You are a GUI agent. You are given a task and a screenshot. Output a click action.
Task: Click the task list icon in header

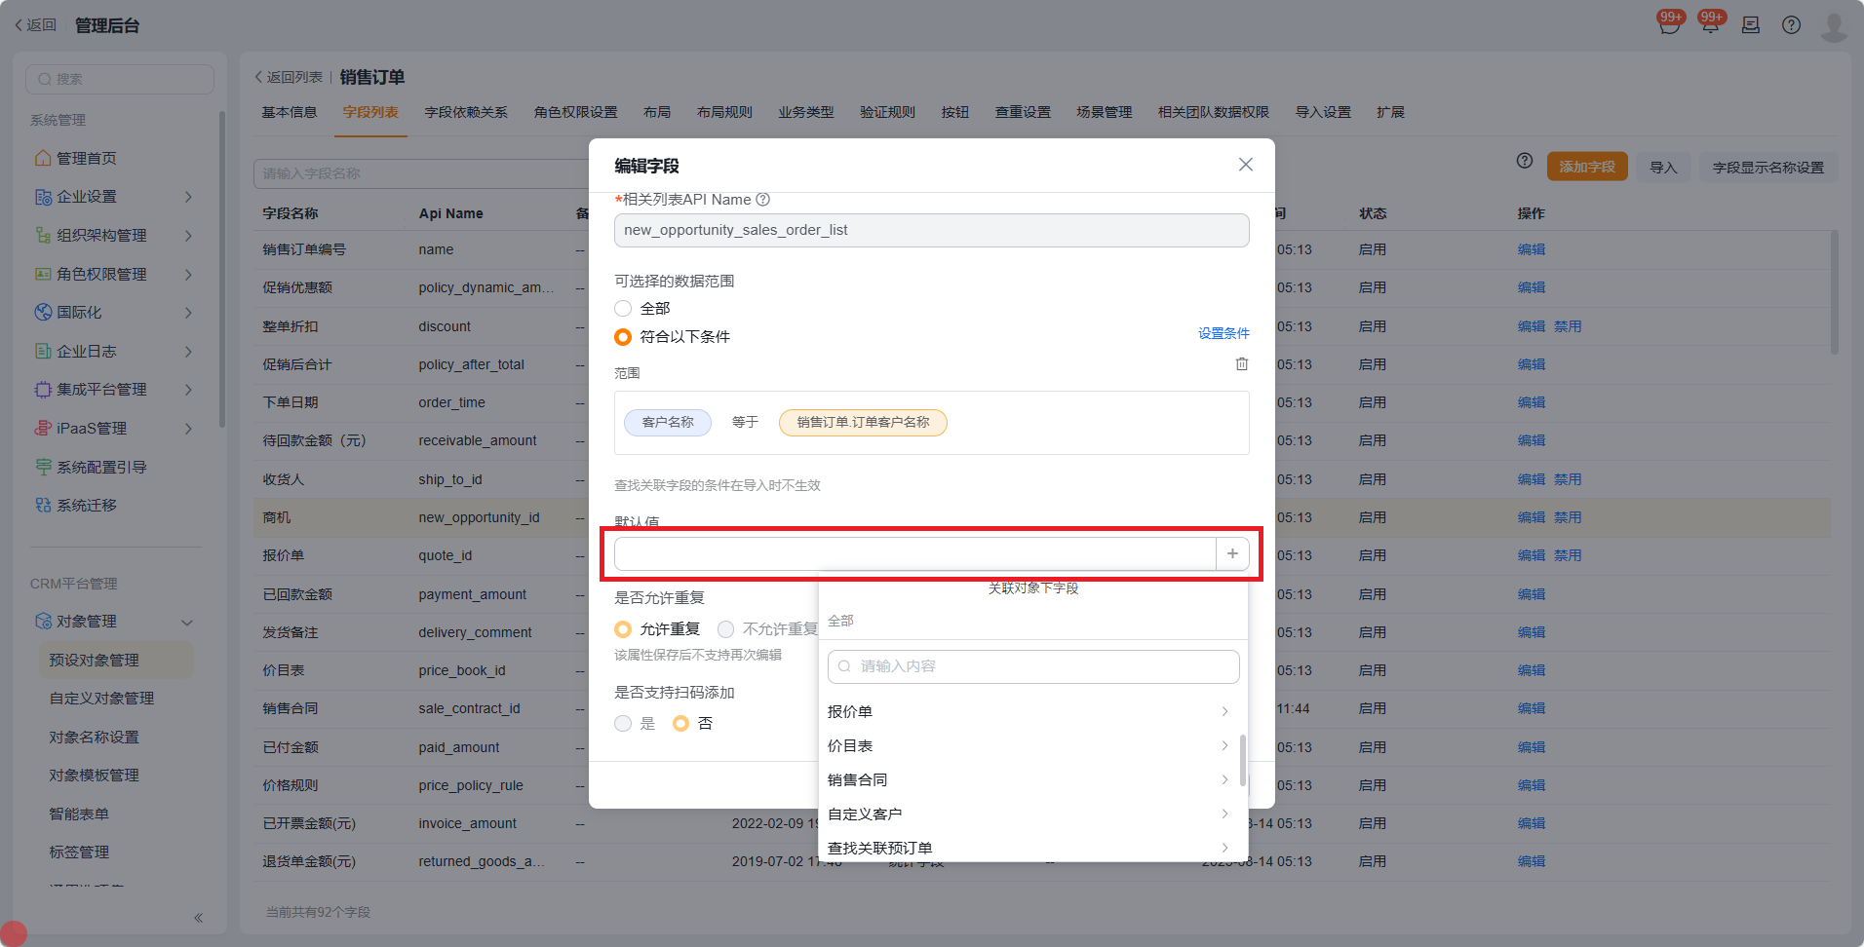click(x=1751, y=25)
